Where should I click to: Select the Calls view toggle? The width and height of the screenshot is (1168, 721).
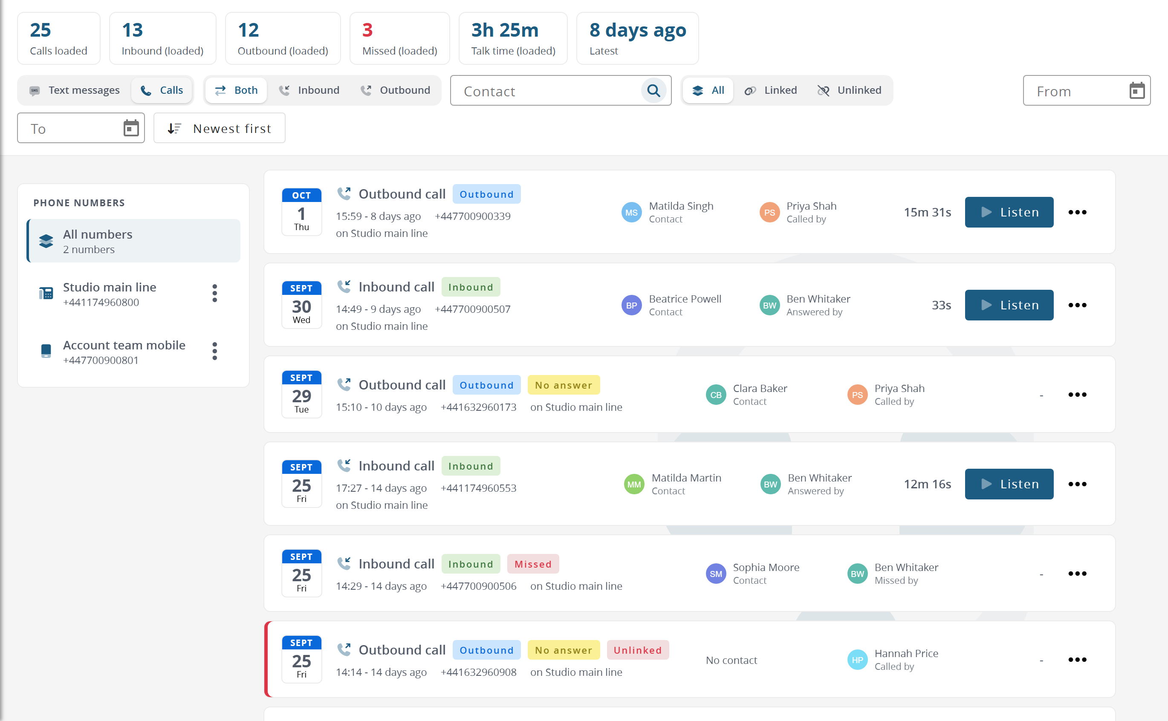(162, 90)
